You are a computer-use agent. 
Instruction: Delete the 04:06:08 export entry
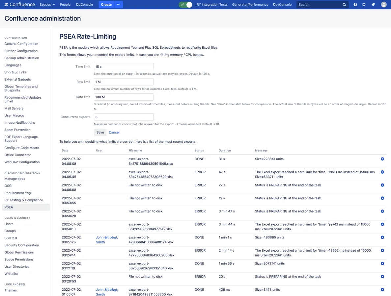click(x=382, y=185)
